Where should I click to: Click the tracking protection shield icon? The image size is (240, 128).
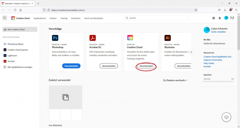pos(44,10)
